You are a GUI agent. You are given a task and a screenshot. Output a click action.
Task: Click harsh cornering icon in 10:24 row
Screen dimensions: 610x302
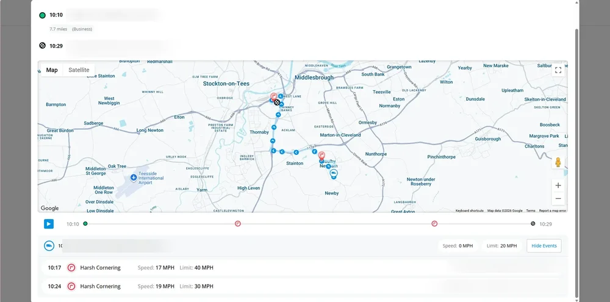[71, 286]
